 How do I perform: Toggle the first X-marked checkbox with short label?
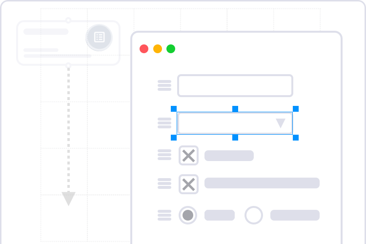188,155
